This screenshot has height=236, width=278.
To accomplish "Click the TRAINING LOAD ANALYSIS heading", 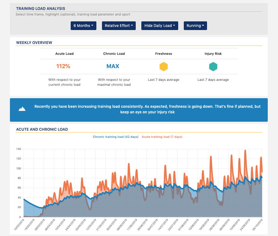I will (41, 8).
